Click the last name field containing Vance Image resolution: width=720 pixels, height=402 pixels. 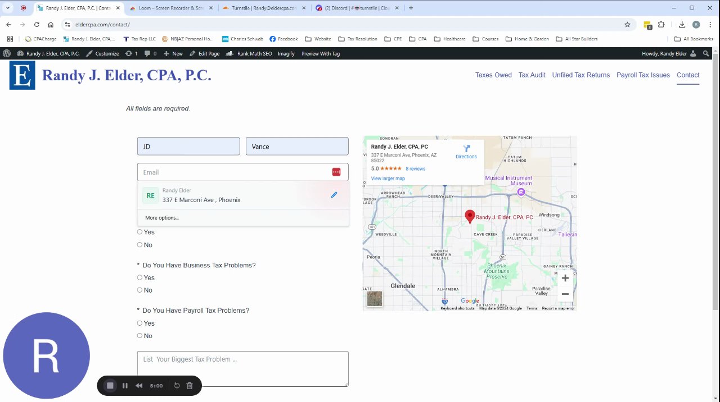coord(297,146)
